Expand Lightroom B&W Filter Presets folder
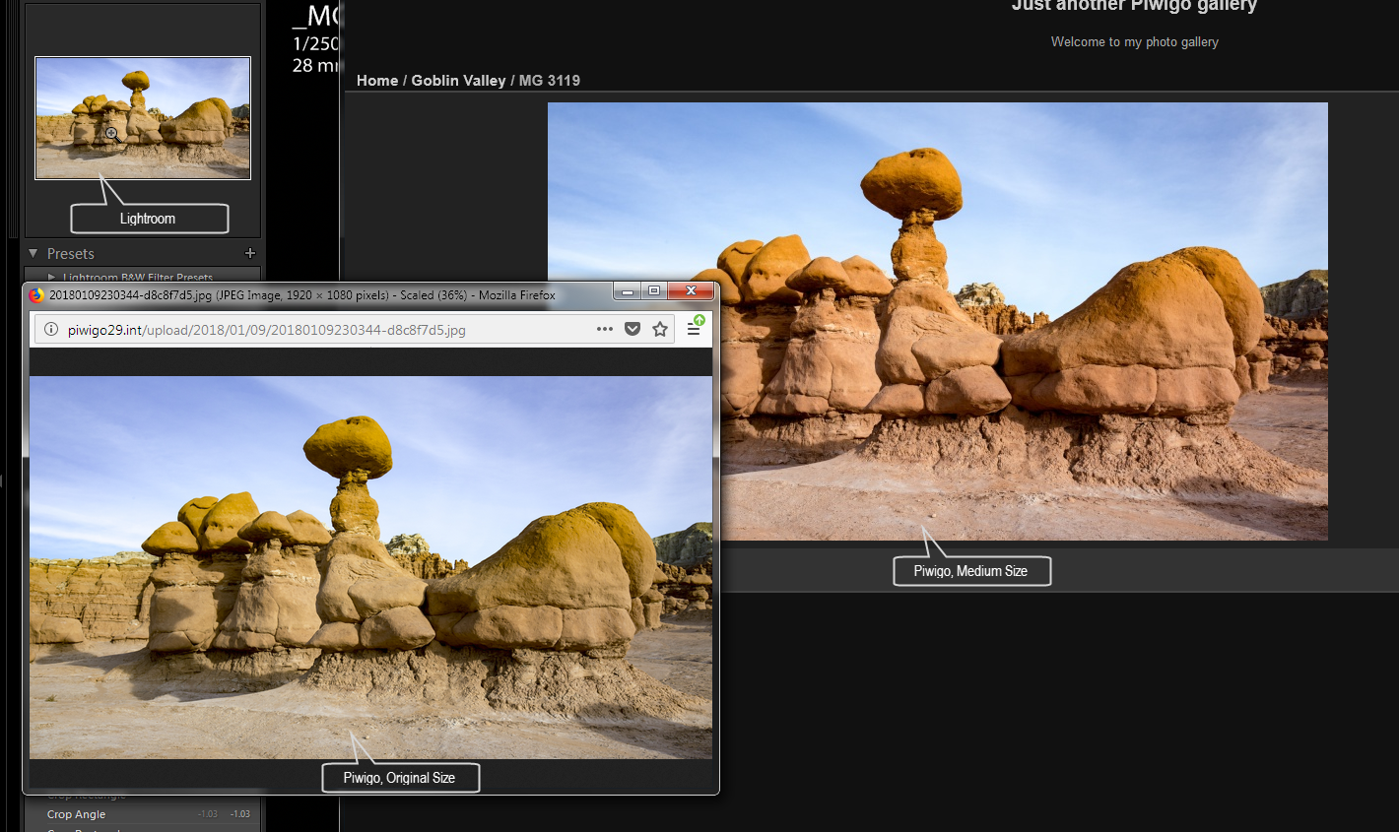Screen dimensions: 1399x832 click(x=52, y=278)
